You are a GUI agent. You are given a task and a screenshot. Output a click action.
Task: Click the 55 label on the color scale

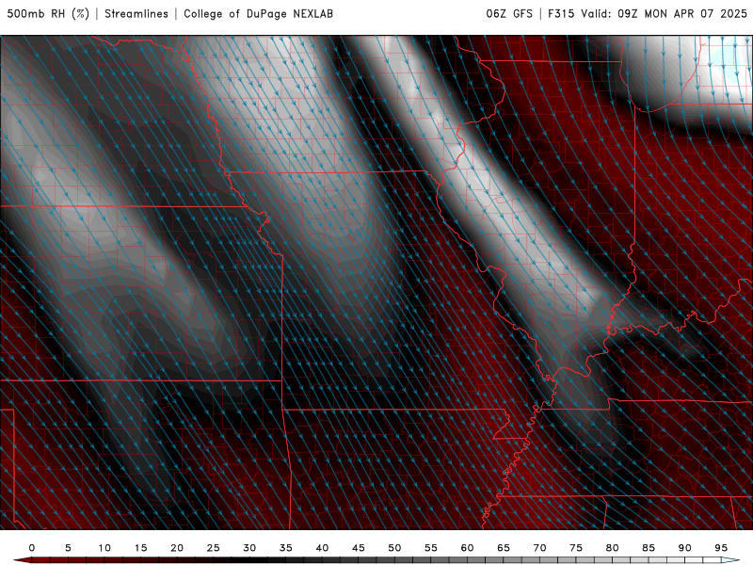tap(431, 548)
